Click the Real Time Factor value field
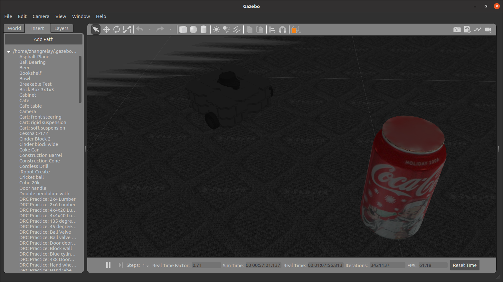 (x=206, y=265)
